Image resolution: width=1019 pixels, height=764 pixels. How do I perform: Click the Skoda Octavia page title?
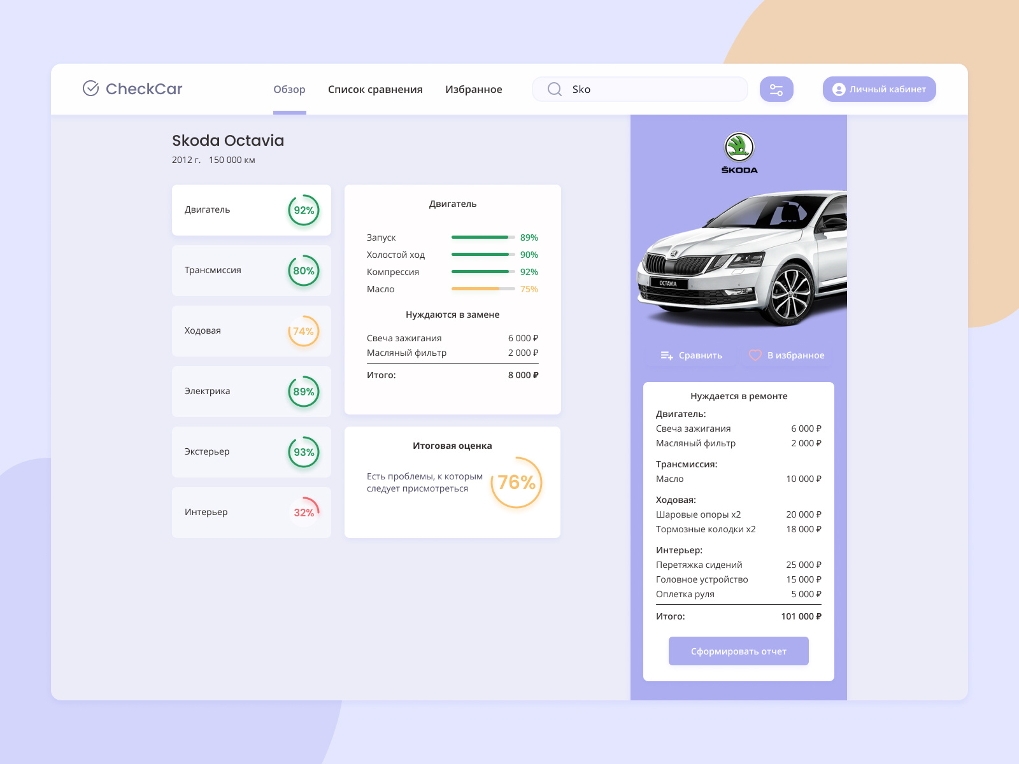point(228,141)
